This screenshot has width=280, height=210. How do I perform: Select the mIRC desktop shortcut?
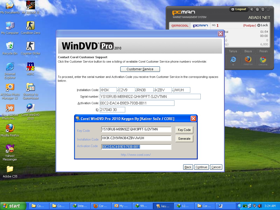(30, 69)
